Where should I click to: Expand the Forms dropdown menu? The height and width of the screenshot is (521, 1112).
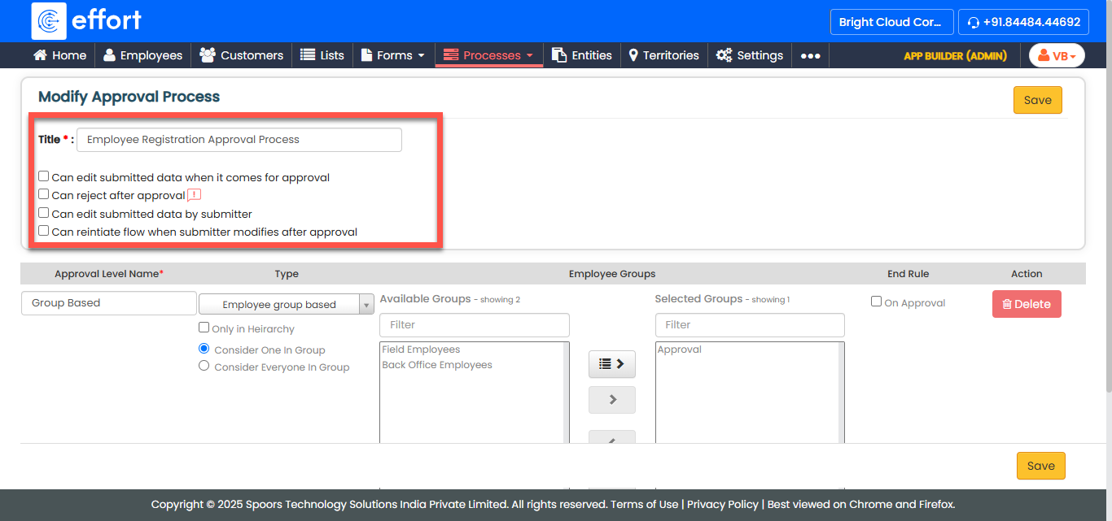tap(393, 55)
